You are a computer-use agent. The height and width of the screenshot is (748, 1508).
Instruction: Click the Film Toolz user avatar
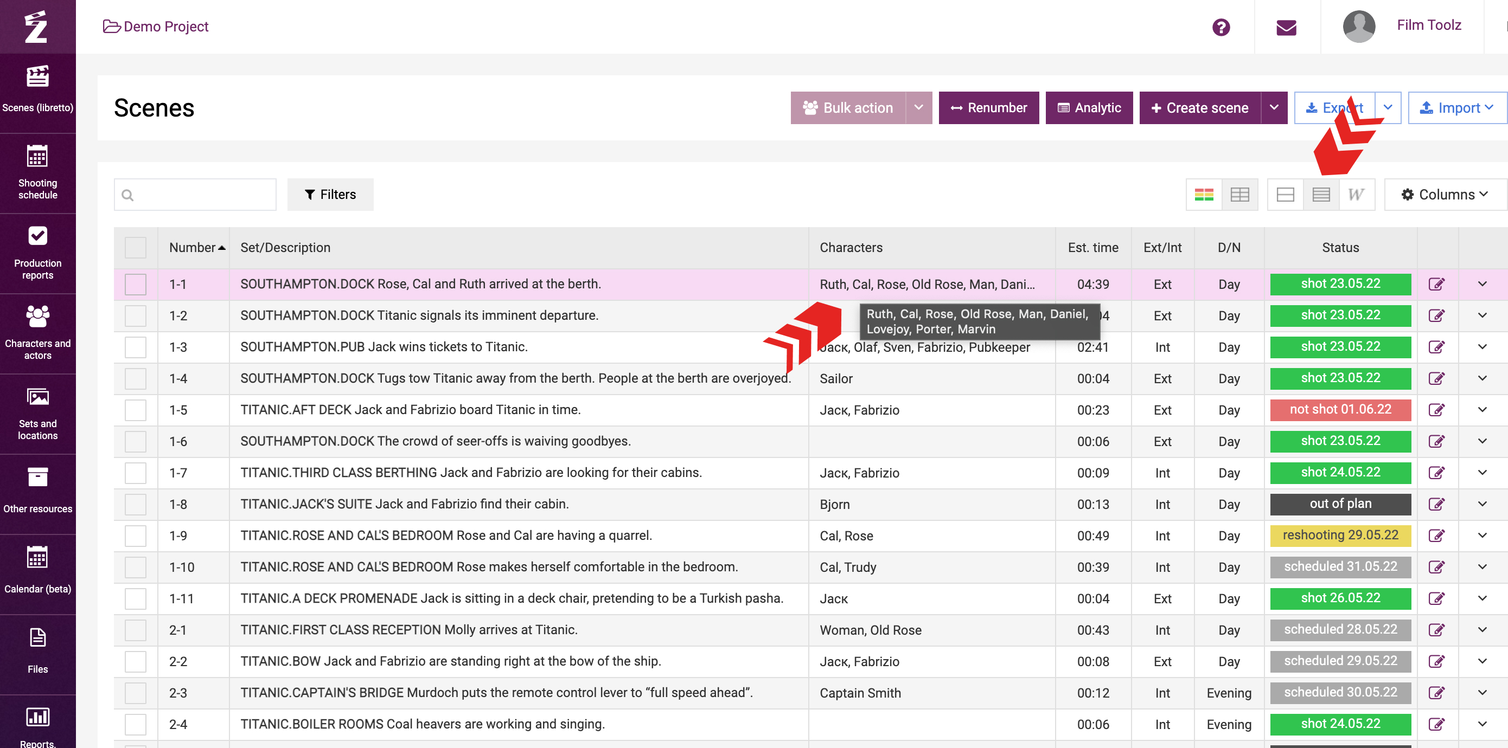(1358, 27)
